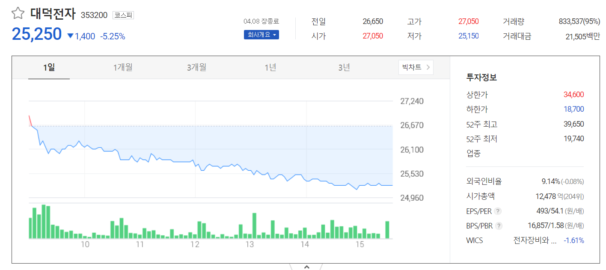Click the stock code 353200
Viewport: 606px width, 270px height.
(x=94, y=15)
